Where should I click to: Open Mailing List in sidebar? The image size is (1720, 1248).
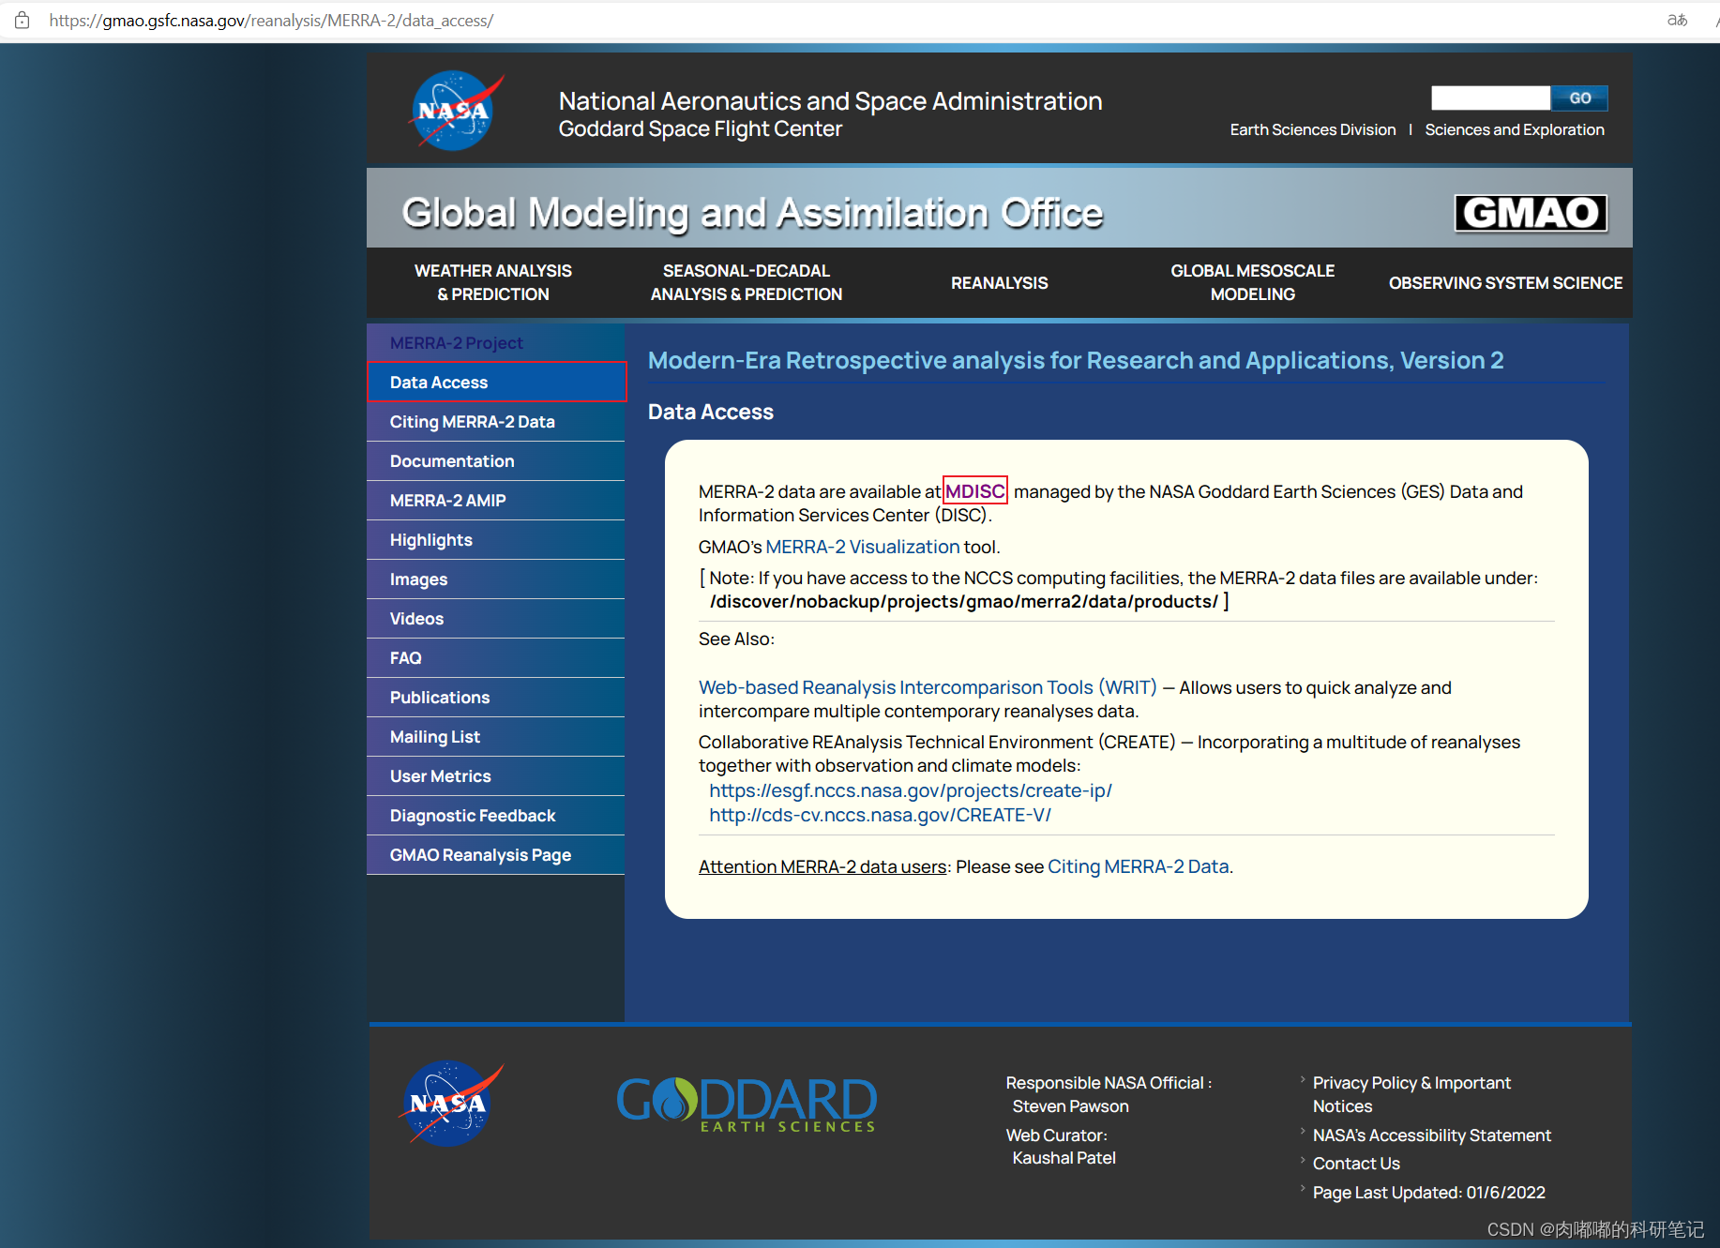tap(495, 737)
